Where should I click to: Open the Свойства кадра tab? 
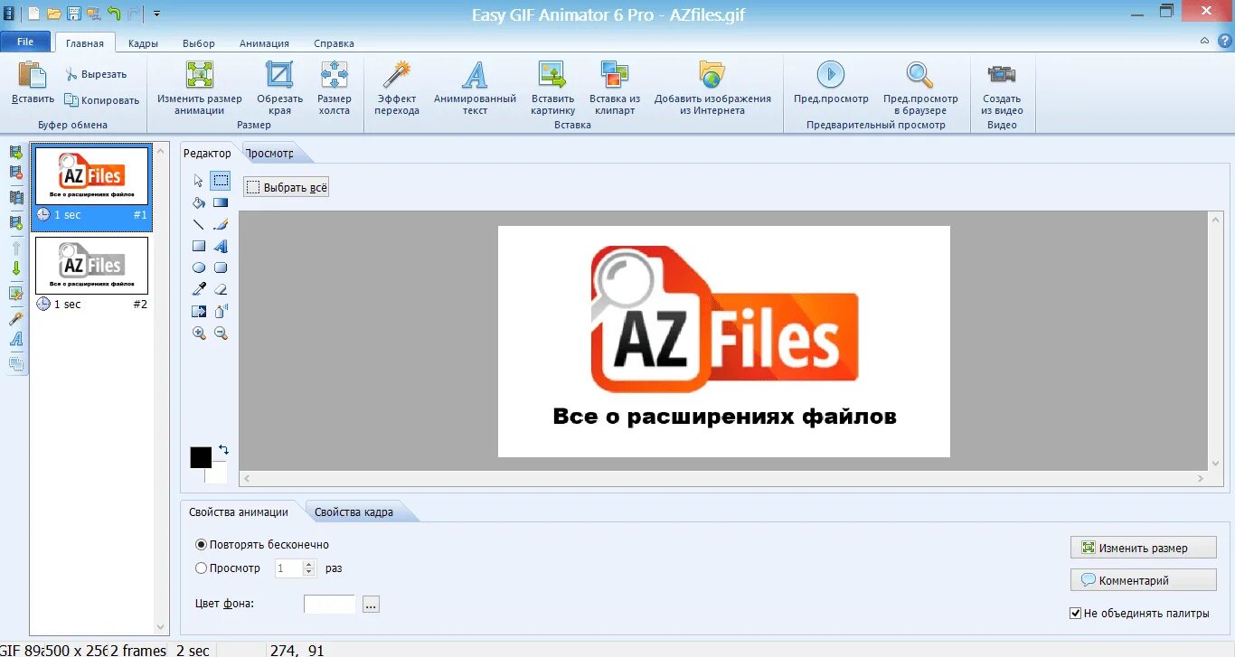(354, 512)
